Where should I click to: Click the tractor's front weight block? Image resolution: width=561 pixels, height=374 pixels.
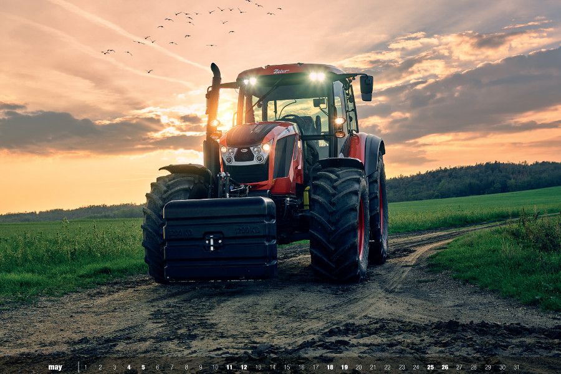click(219, 238)
